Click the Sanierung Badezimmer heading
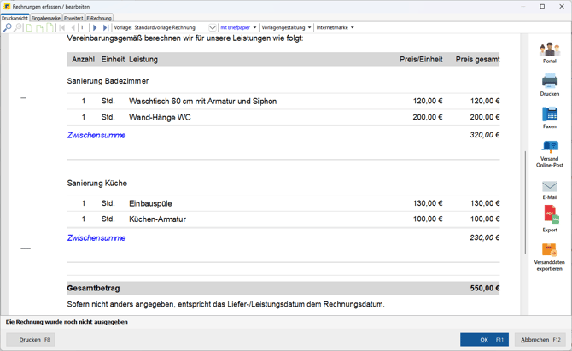This screenshot has width=572, height=351. (x=108, y=81)
